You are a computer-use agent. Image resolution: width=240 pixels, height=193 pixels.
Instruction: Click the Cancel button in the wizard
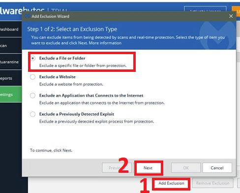pyautogui.click(x=217, y=168)
